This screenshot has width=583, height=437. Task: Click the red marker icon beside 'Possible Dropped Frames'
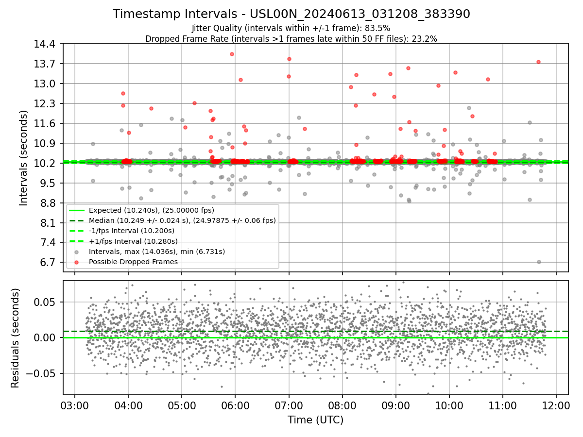77,262
